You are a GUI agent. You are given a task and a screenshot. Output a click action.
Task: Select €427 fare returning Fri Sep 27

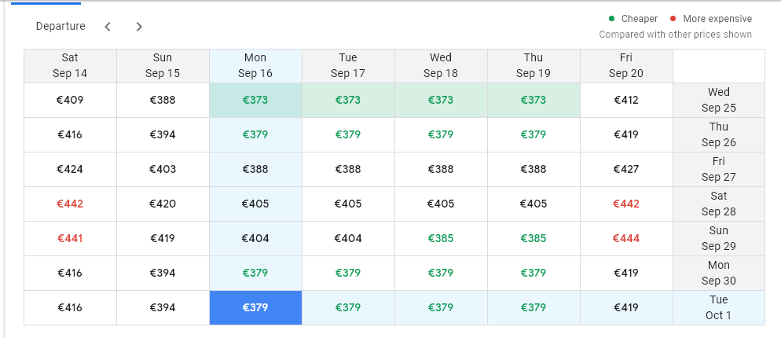point(626,169)
